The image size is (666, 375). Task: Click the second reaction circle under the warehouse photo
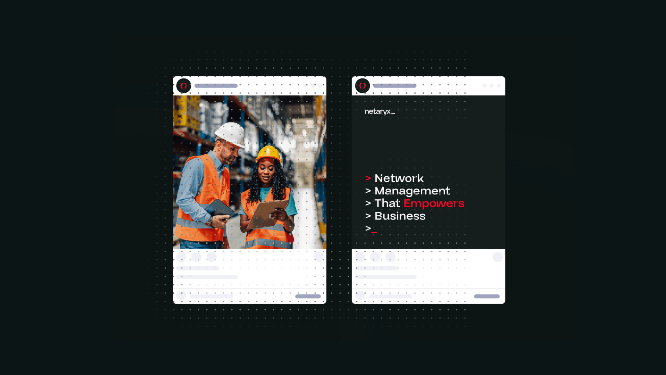click(x=196, y=257)
